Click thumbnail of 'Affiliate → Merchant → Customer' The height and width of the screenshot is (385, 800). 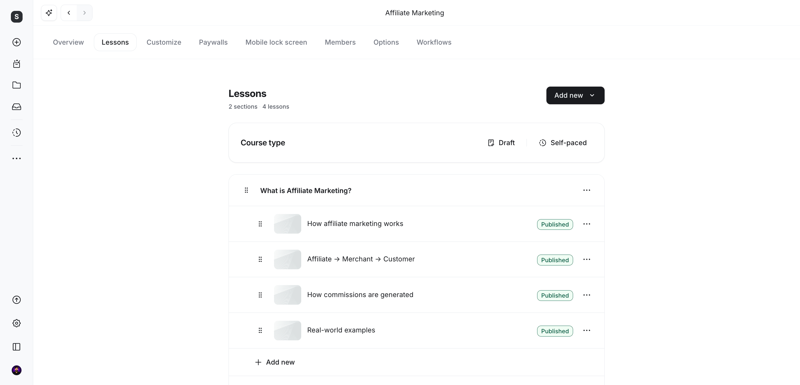pos(287,259)
